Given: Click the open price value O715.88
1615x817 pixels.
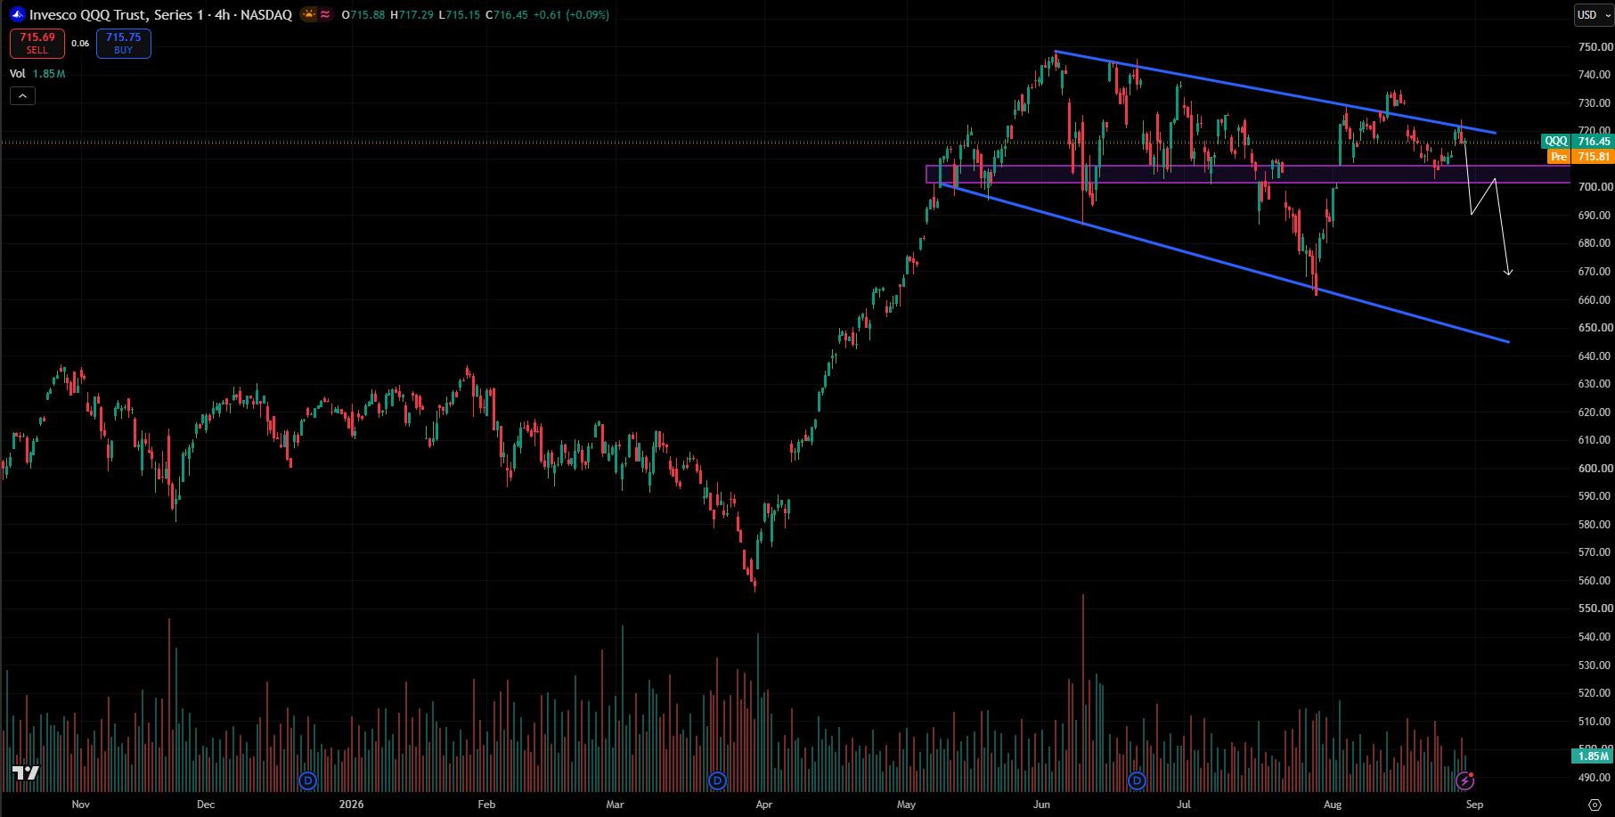Looking at the screenshot, I should click(x=363, y=14).
